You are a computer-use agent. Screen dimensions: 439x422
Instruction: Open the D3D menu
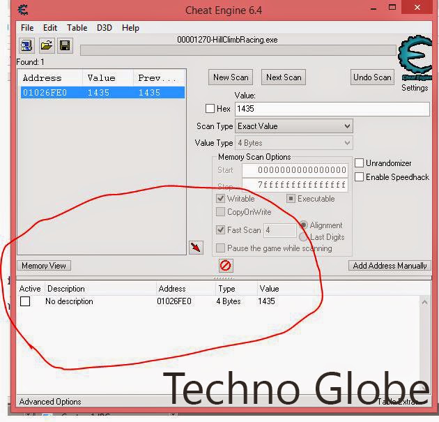point(105,28)
